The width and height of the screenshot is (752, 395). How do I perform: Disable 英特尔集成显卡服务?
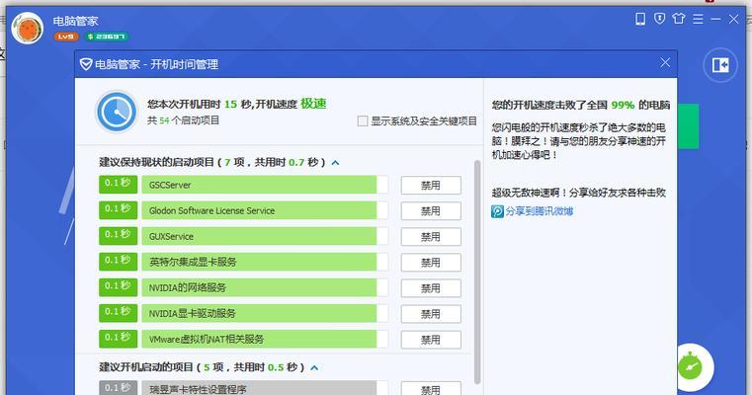coord(431,263)
